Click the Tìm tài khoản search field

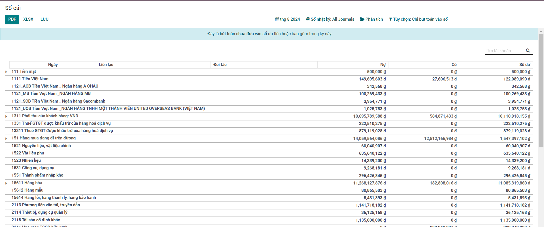(504, 51)
